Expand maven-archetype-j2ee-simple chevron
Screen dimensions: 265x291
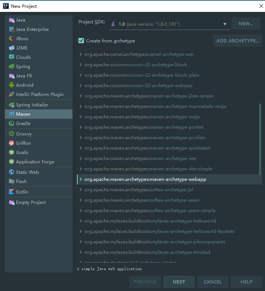tap(81, 96)
